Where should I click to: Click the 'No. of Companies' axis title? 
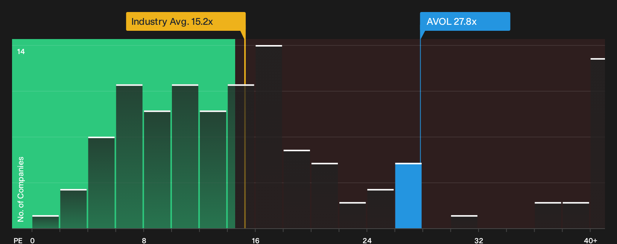pyautogui.click(x=21, y=189)
